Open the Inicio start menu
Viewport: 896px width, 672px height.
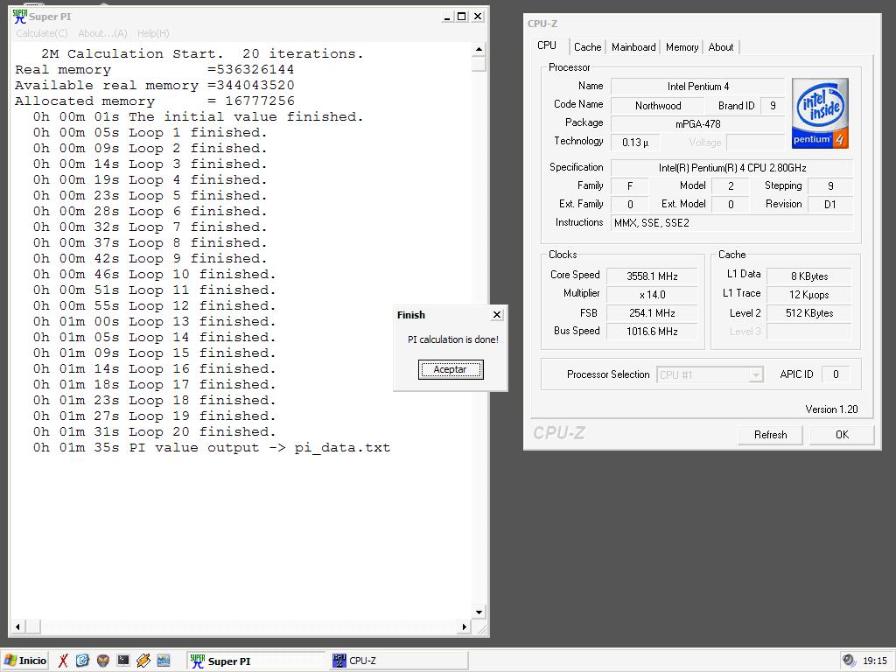pos(25,661)
